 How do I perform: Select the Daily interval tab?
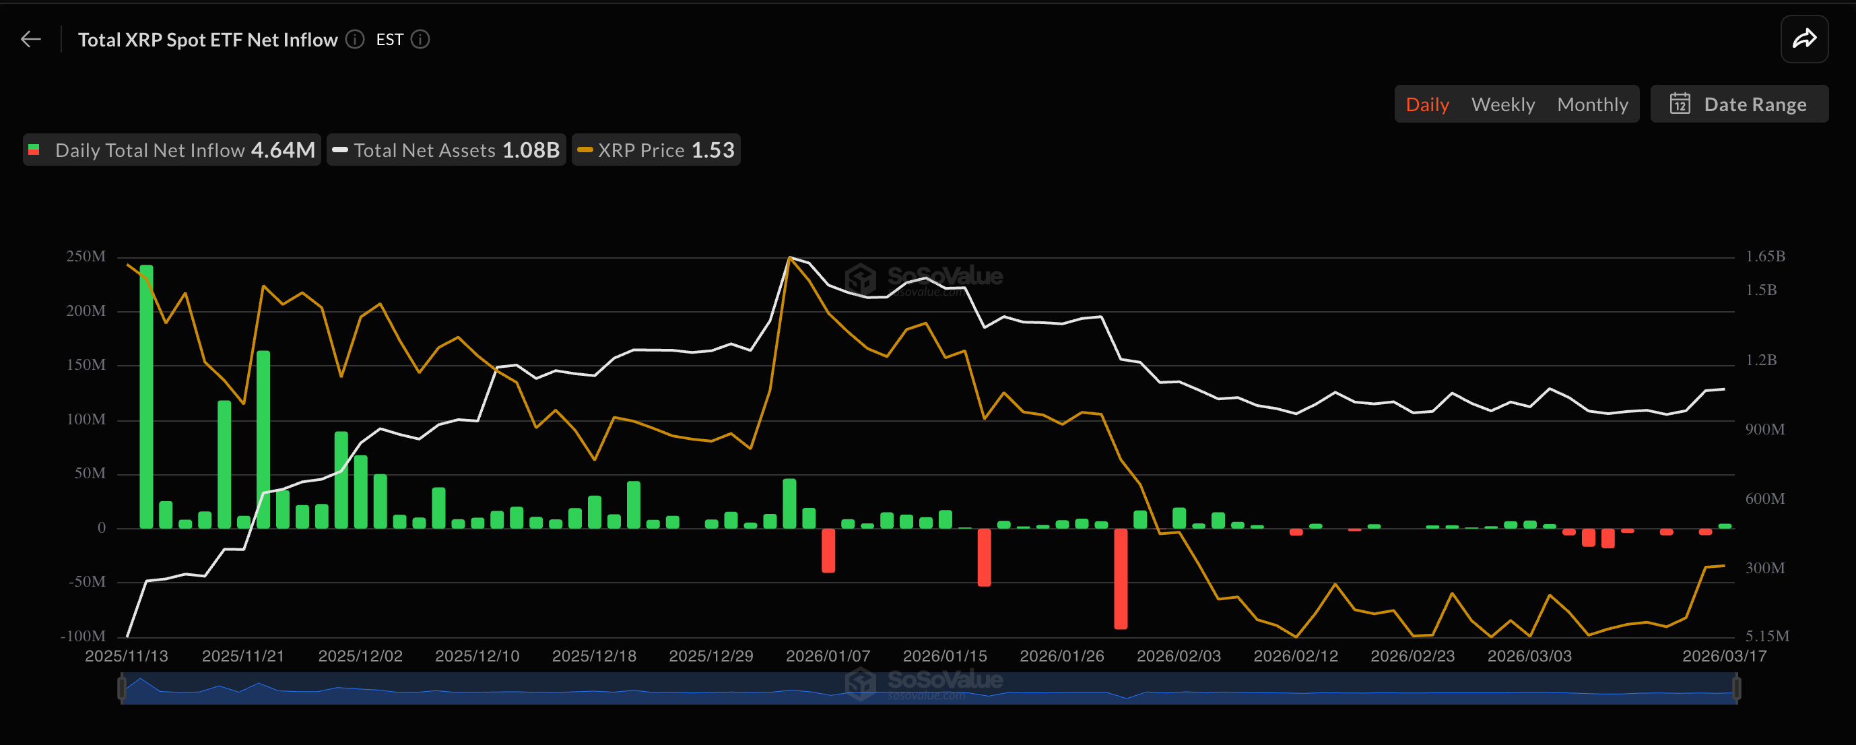[1426, 104]
